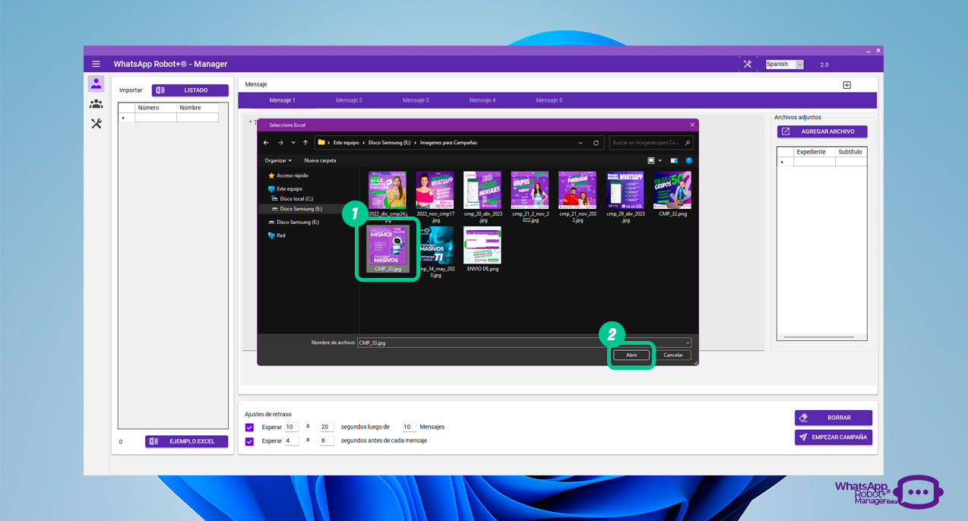Switch to the Mensaje 2 tab
The height and width of the screenshot is (521, 968).
pyautogui.click(x=349, y=100)
